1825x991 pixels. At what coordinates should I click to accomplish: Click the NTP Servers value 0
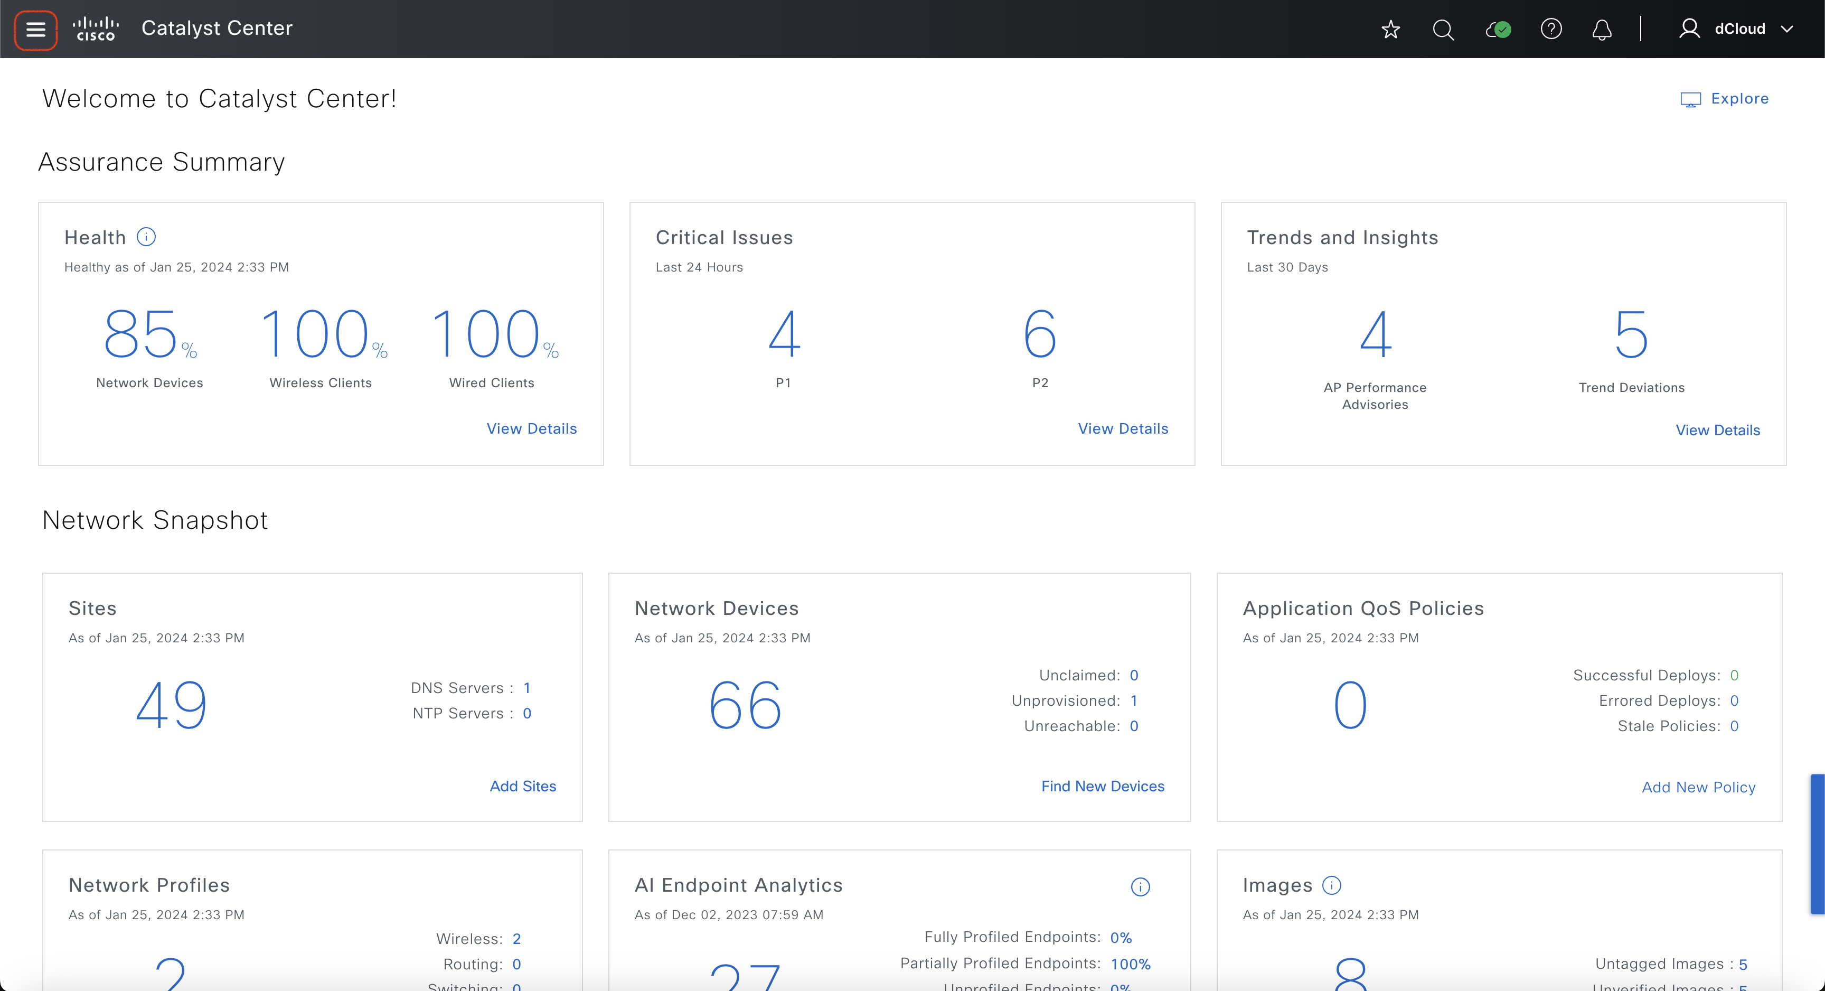coord(526,713)
